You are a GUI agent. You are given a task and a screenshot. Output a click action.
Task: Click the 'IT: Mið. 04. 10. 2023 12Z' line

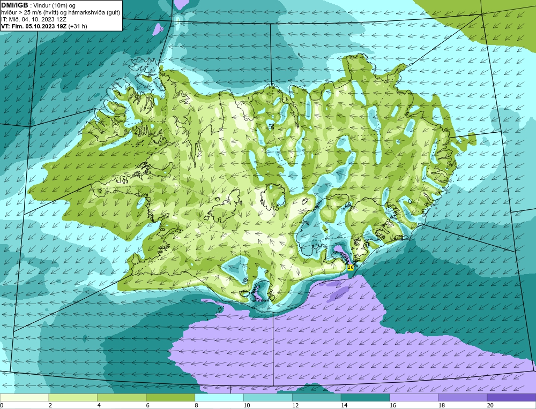(33, 19)
